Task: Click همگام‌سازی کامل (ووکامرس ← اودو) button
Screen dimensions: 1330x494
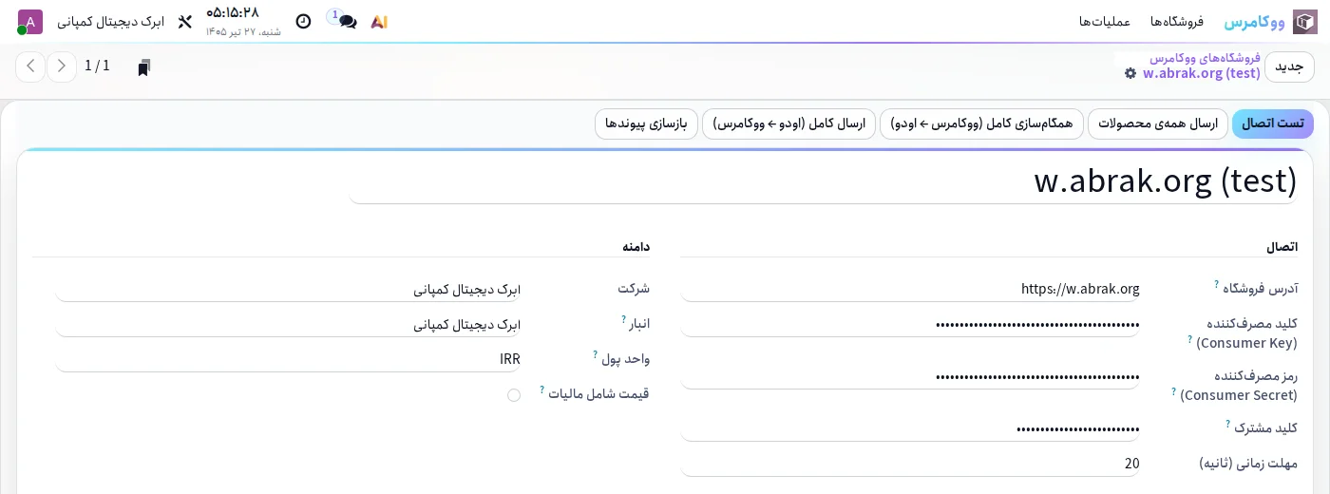Action: (981, 123)
